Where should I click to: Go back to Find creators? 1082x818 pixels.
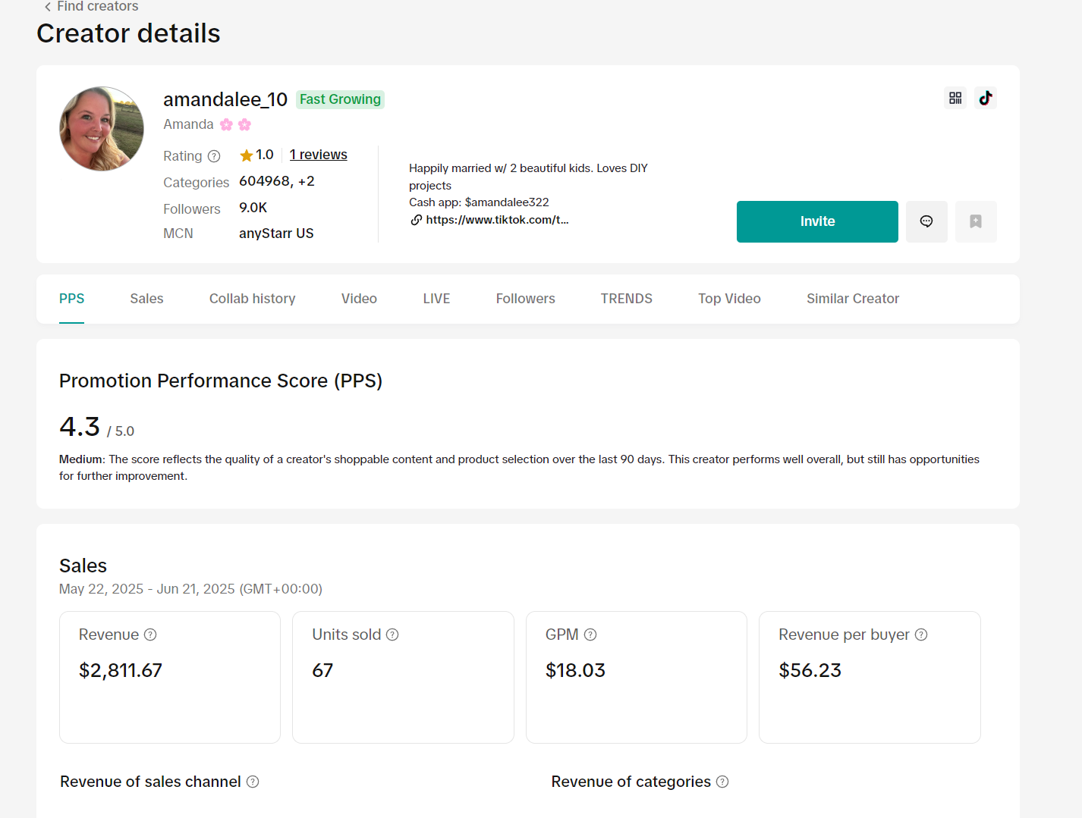(x=91, y=7)
